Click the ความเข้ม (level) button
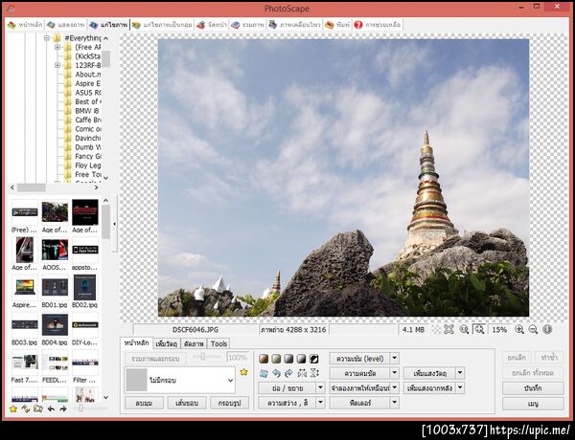This screenshot has height=440, width=575. point(359,359)
